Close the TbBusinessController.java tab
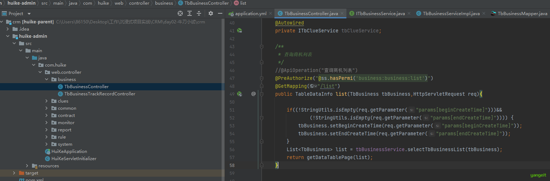The image size is (550, 181). pyautogui.click(x=342, y=14)
